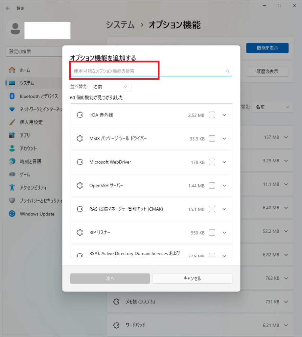Click the 762 KB size row chevron
The height and width of the screenshot is (337, 302).
coord(286,278)
